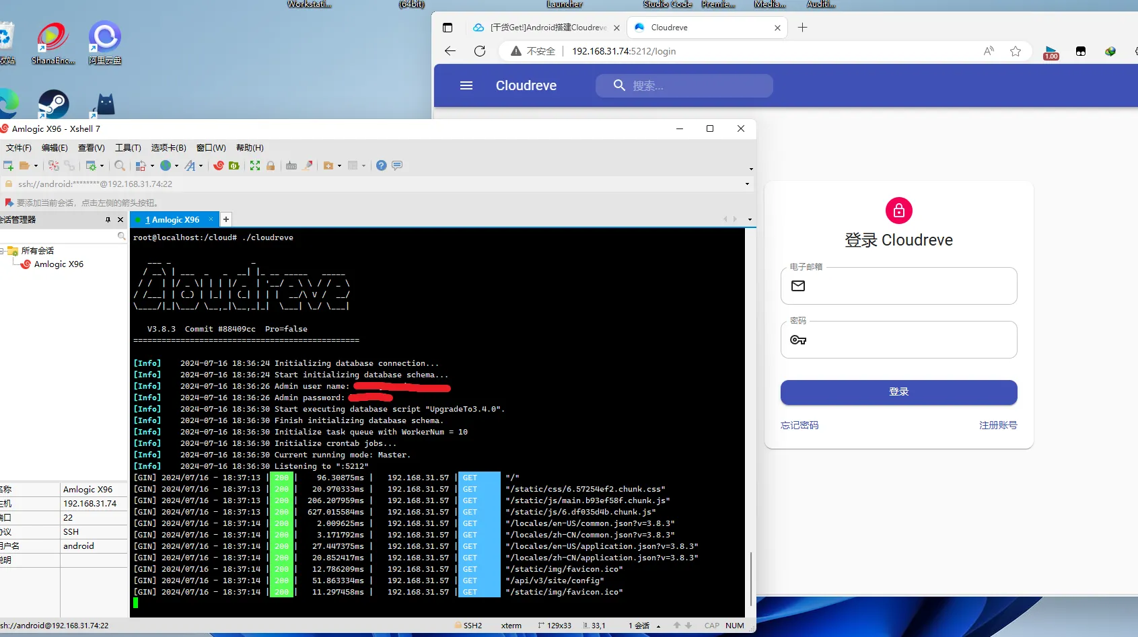Select Amlogic X96 in the session tree
The height and width of the screenshot is (637, 1138).
tap(59, 264)
